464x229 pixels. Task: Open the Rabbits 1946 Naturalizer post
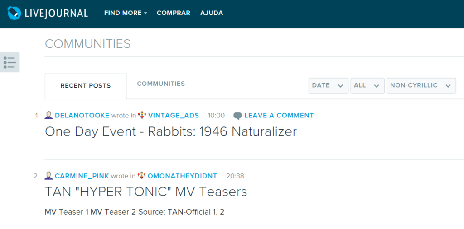pyautogui.click(x=171, y=131)
